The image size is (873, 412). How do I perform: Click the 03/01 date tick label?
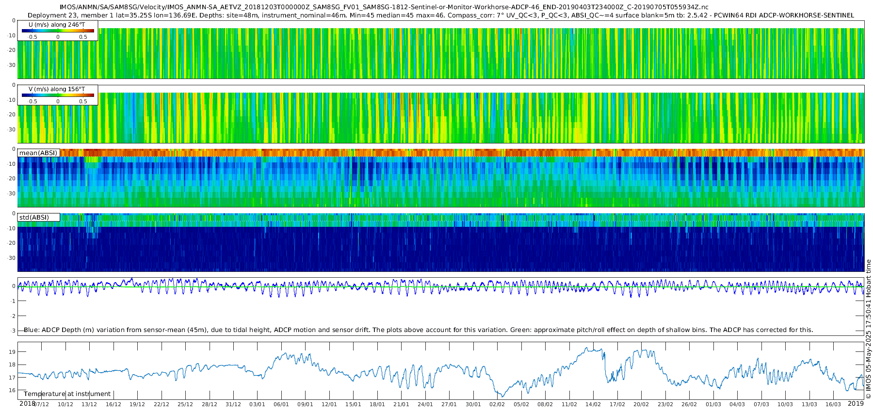(x=257, y=404)
